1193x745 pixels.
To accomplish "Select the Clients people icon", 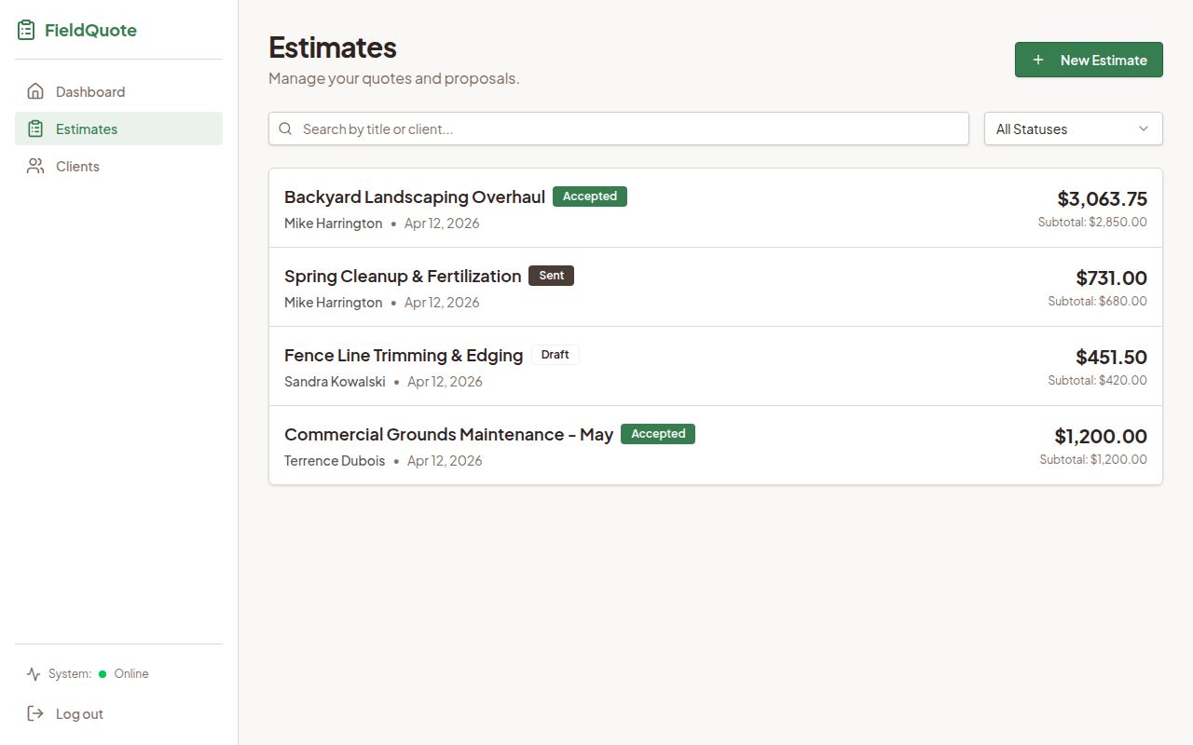I will (x=35, y=166).
